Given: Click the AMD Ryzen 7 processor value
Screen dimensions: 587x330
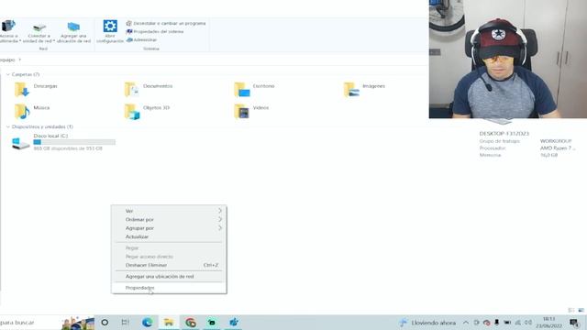Looking at the screenshot, I should coord(558,148).
